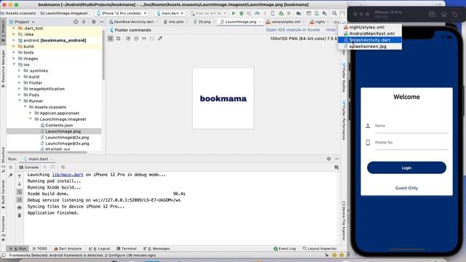Image resolution: width=466 pixels, height=262 pixels.
Task: Click the bookmama image preview
Action: pos(224,98)
